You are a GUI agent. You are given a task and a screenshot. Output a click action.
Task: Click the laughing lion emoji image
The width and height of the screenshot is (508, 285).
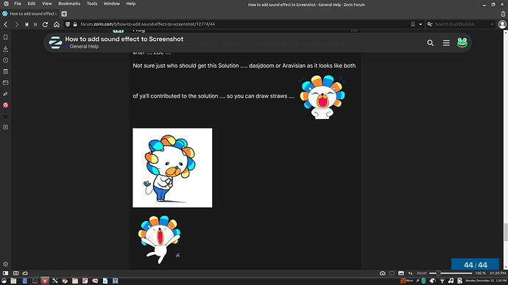pos(322,97)
